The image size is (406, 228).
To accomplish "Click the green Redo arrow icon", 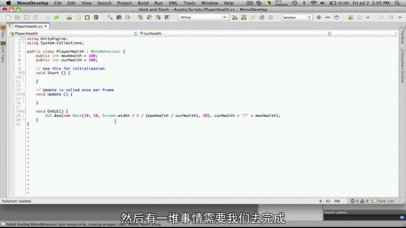I will [x=56, y=18].
